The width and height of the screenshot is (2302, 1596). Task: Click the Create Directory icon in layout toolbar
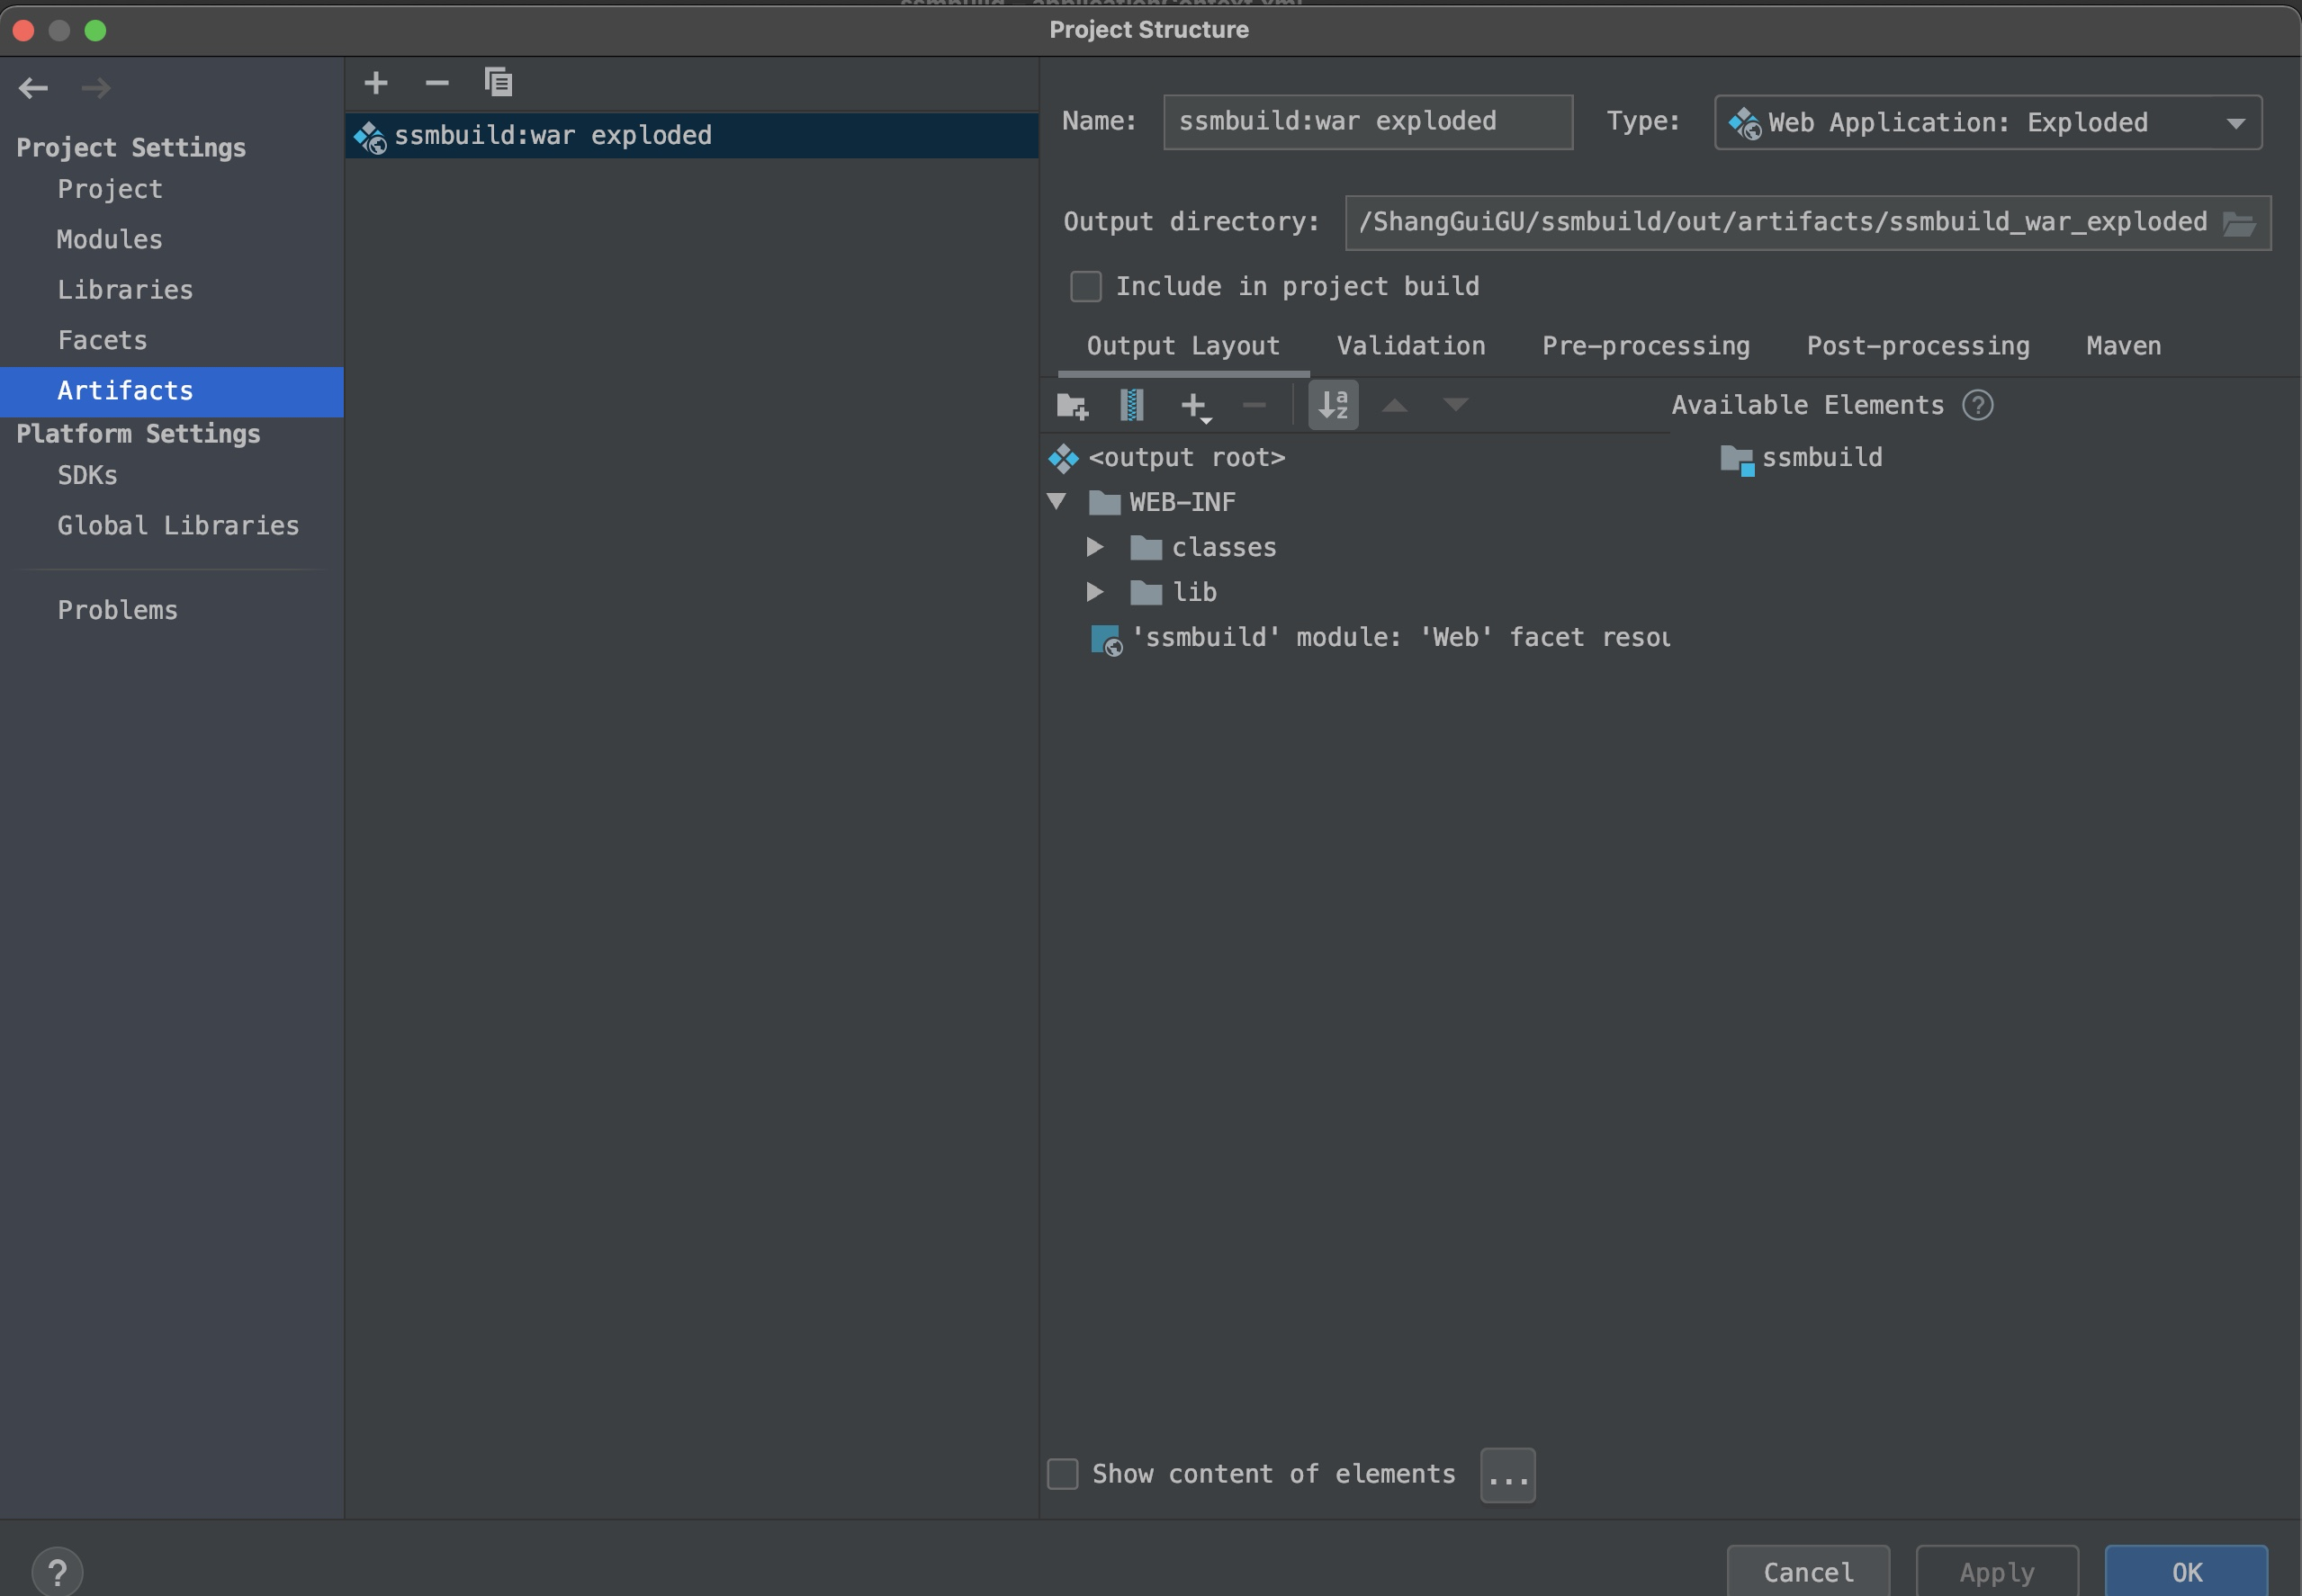1072,405
